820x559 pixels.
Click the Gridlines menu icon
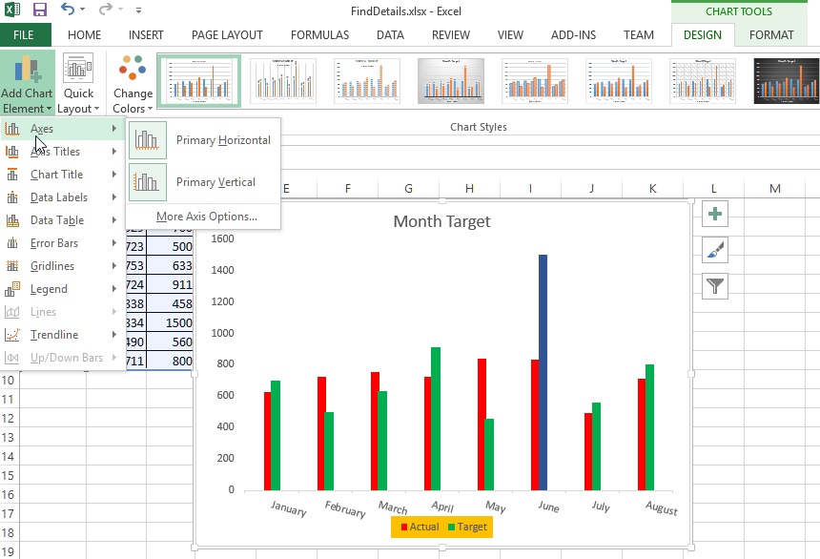(x=12, y=266)
